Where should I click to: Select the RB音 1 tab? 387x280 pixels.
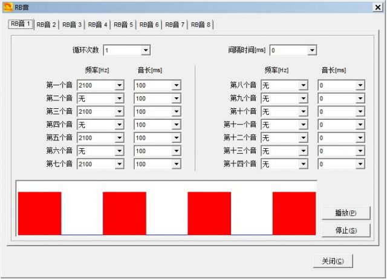tap(21, 24)
